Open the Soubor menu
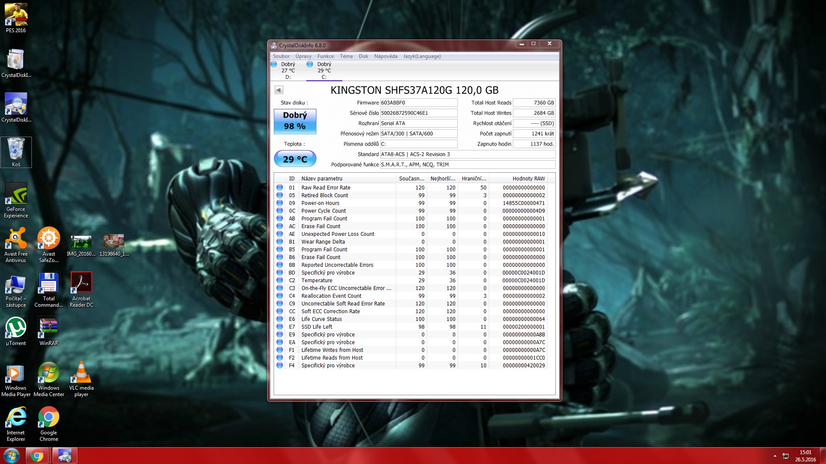This screenshot has width=826, height=464. (281, 56)
